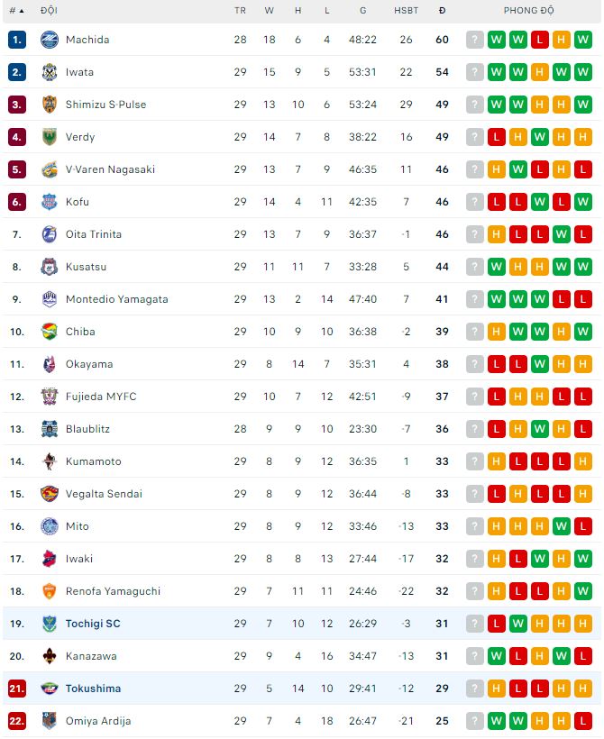This screenshot has width=604, height=739.
Task: Select rank badge 21 for Tokushima
Action: click(x=17, y=689)
